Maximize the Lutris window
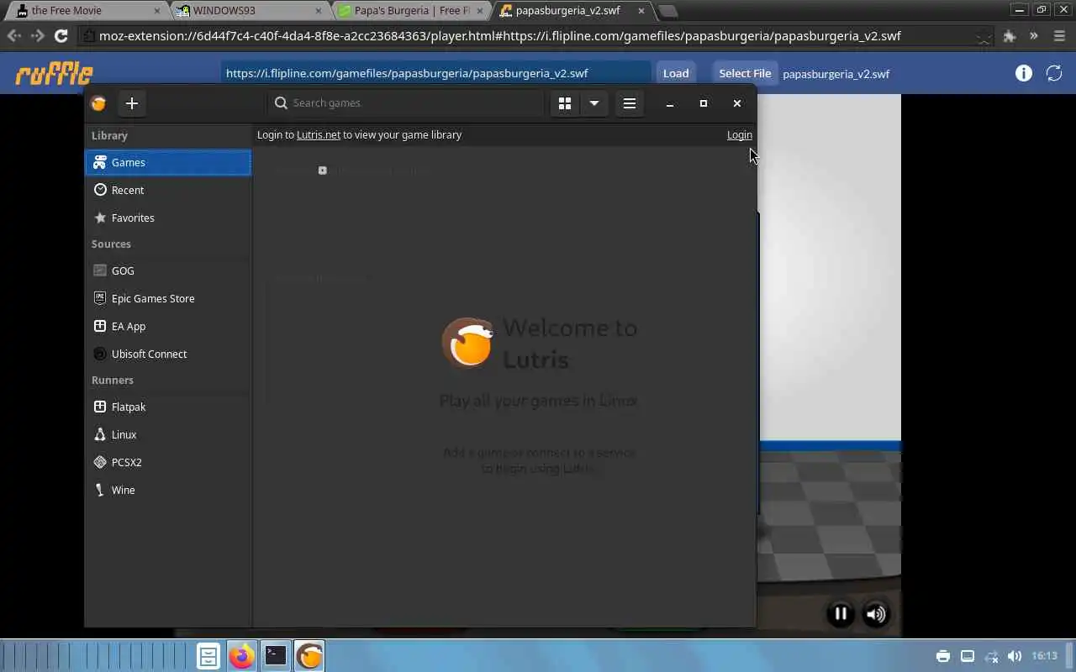This screenshot has width=1076, height=672. click(x=704, y=103)
